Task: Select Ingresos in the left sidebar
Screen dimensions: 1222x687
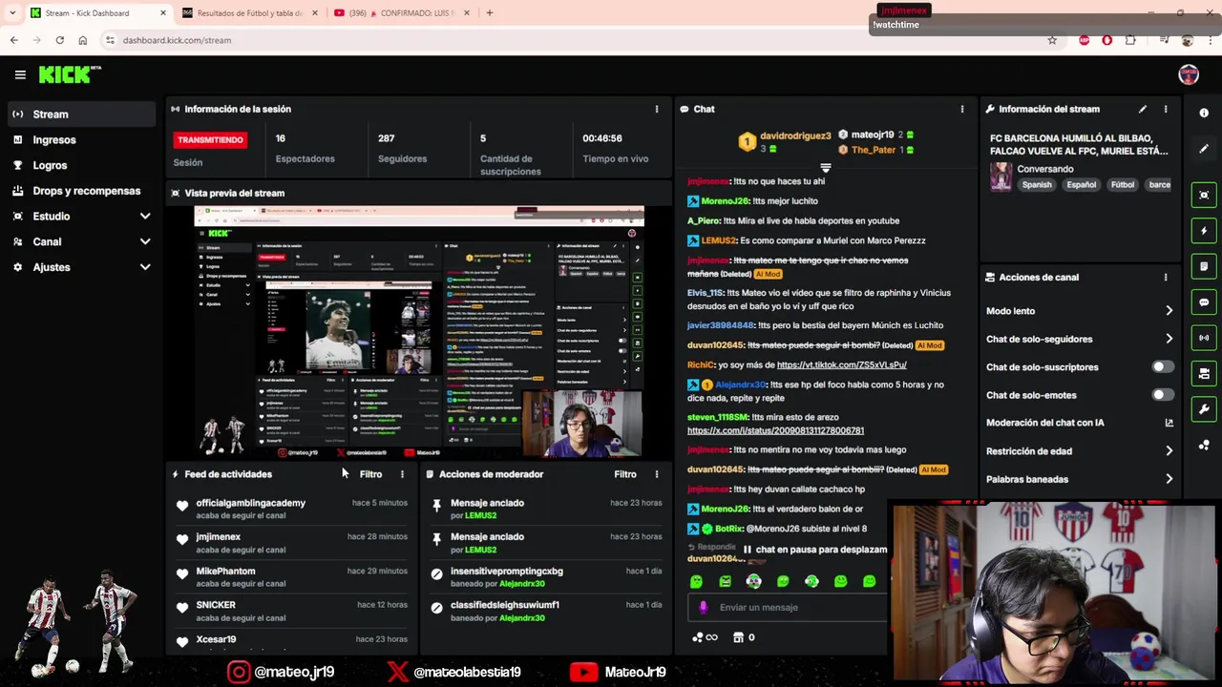Action: (81, 140)
